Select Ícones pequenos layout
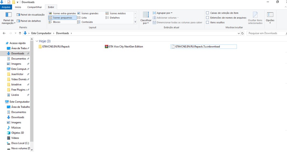The height and width of the screenshot is (152, 287). 62,18
